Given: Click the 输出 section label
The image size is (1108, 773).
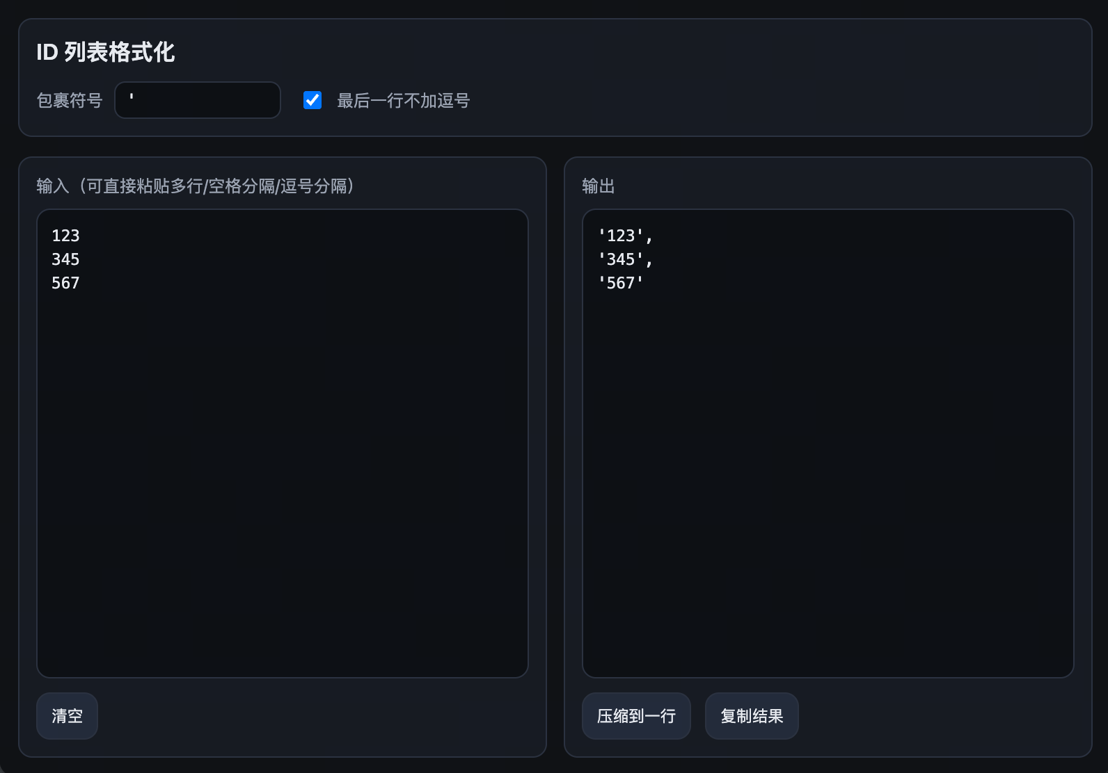Looking at the screenshot, I should (x=599, y=186).
